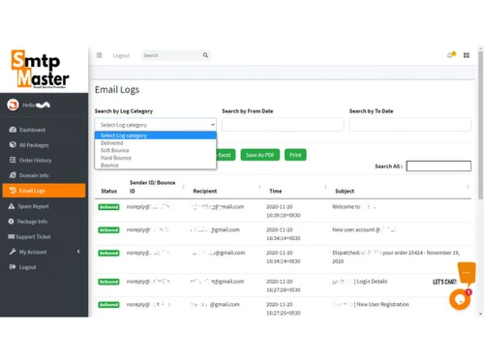Screen dimensions: 484x363
Task: Open Order History page
Action: click(35, 160)
